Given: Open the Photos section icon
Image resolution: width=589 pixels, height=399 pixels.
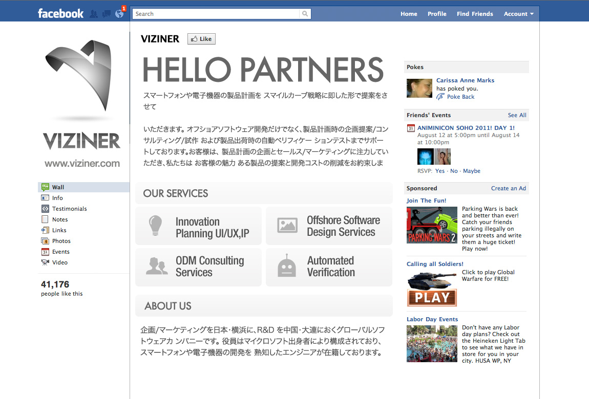Looking at the screenshot, I should pyautogui.click(x=45, y=241).
